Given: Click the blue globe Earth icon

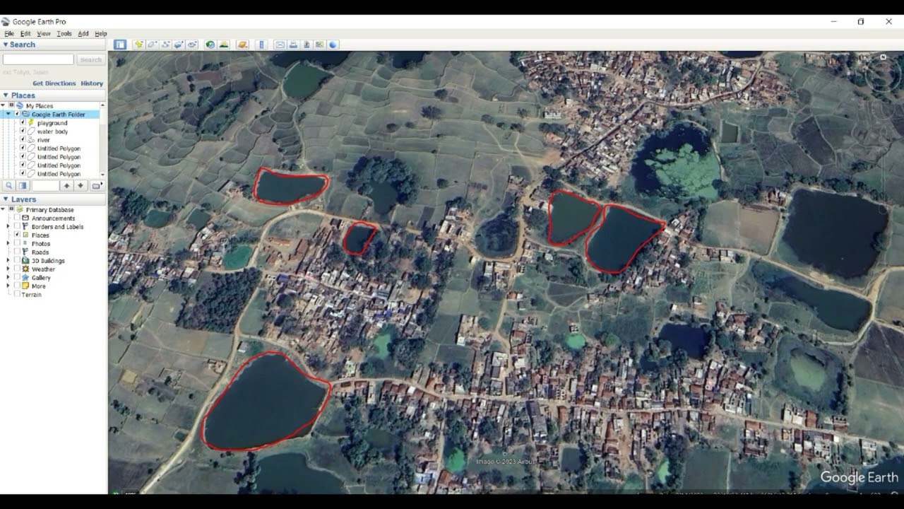Looking at the screenshot, I should tap(333, 45).
